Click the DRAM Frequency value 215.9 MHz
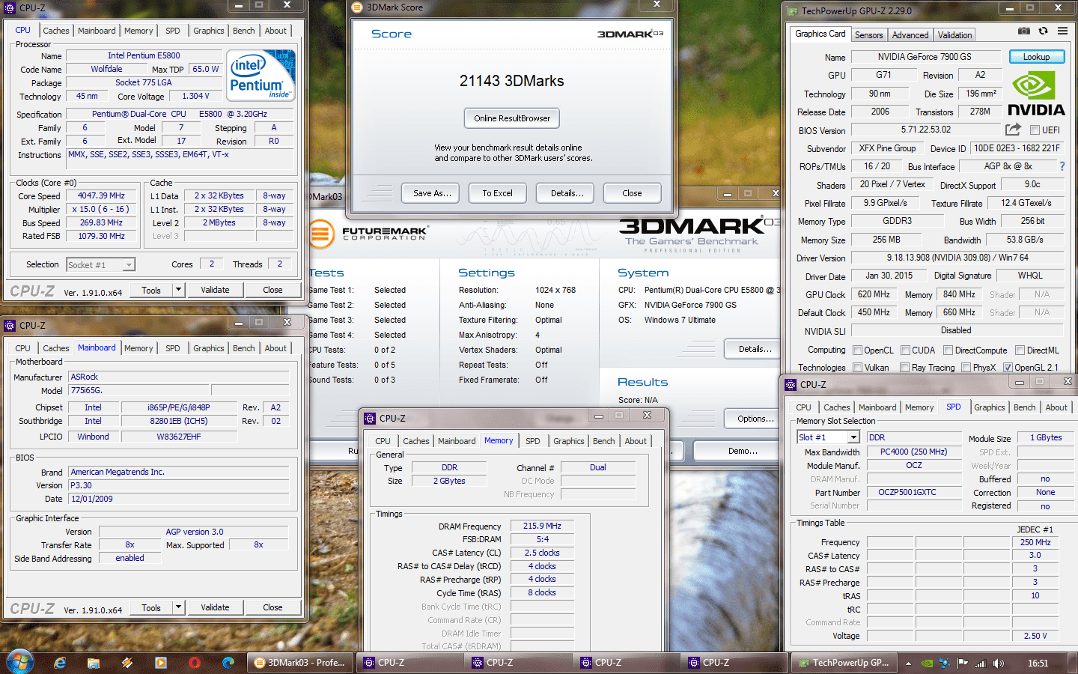 tap(542, 526)
